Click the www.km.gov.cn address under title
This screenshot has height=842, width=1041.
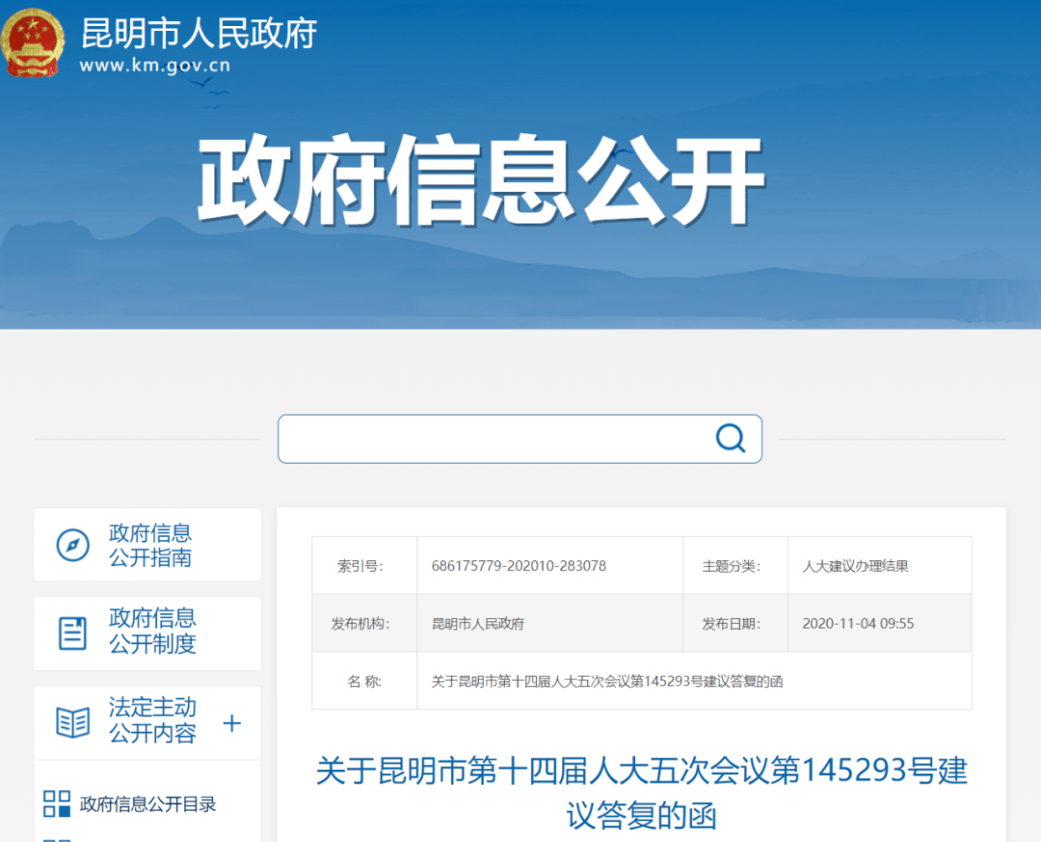[x=154, y=67]
